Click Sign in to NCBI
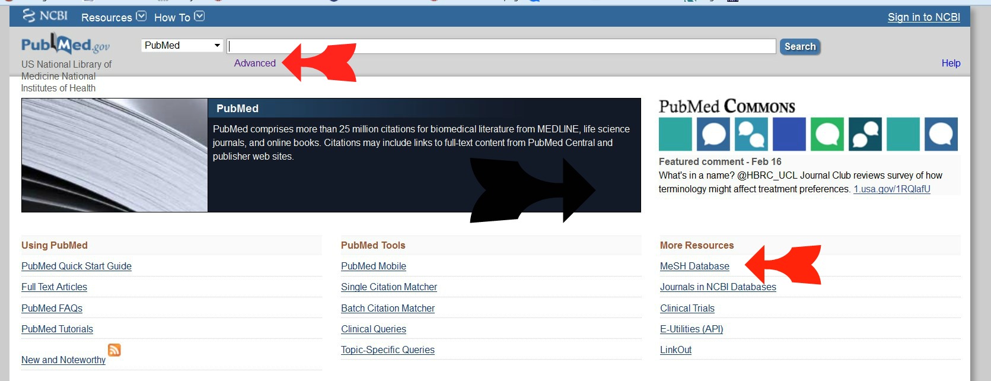 tap(924, 17)
